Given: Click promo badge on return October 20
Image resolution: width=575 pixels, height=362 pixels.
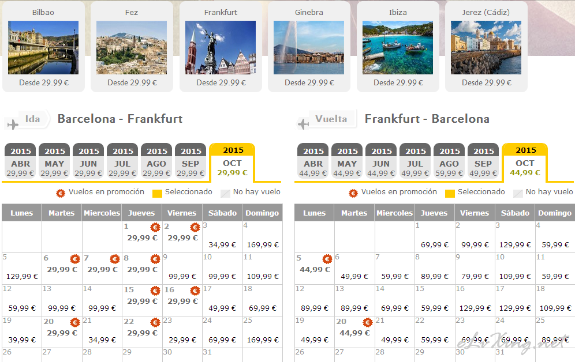Looking at the screenshot, I should click(367, 322).
